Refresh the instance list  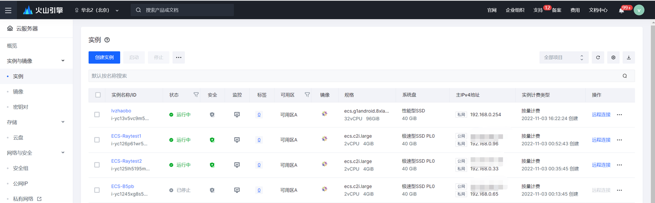tap(598, 58)
